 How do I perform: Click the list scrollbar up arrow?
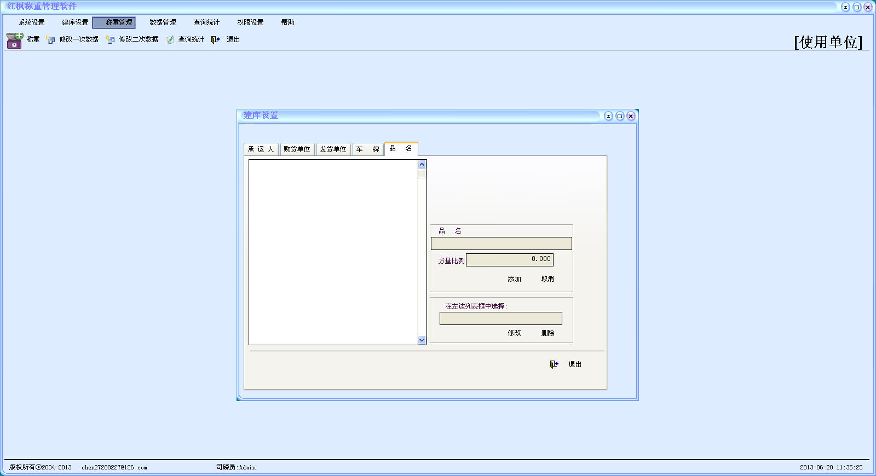[x=422, y=165]
